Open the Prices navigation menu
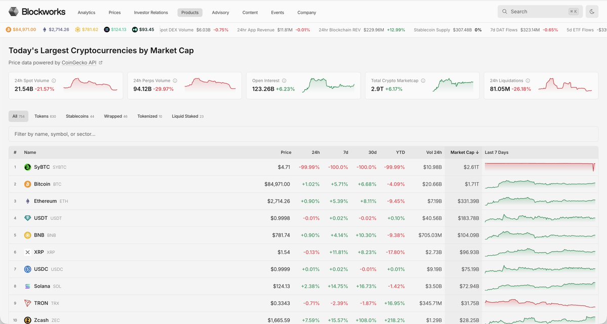Image resolution: width=607 pixels, height=324 pixels. click(x=114, y=12)
